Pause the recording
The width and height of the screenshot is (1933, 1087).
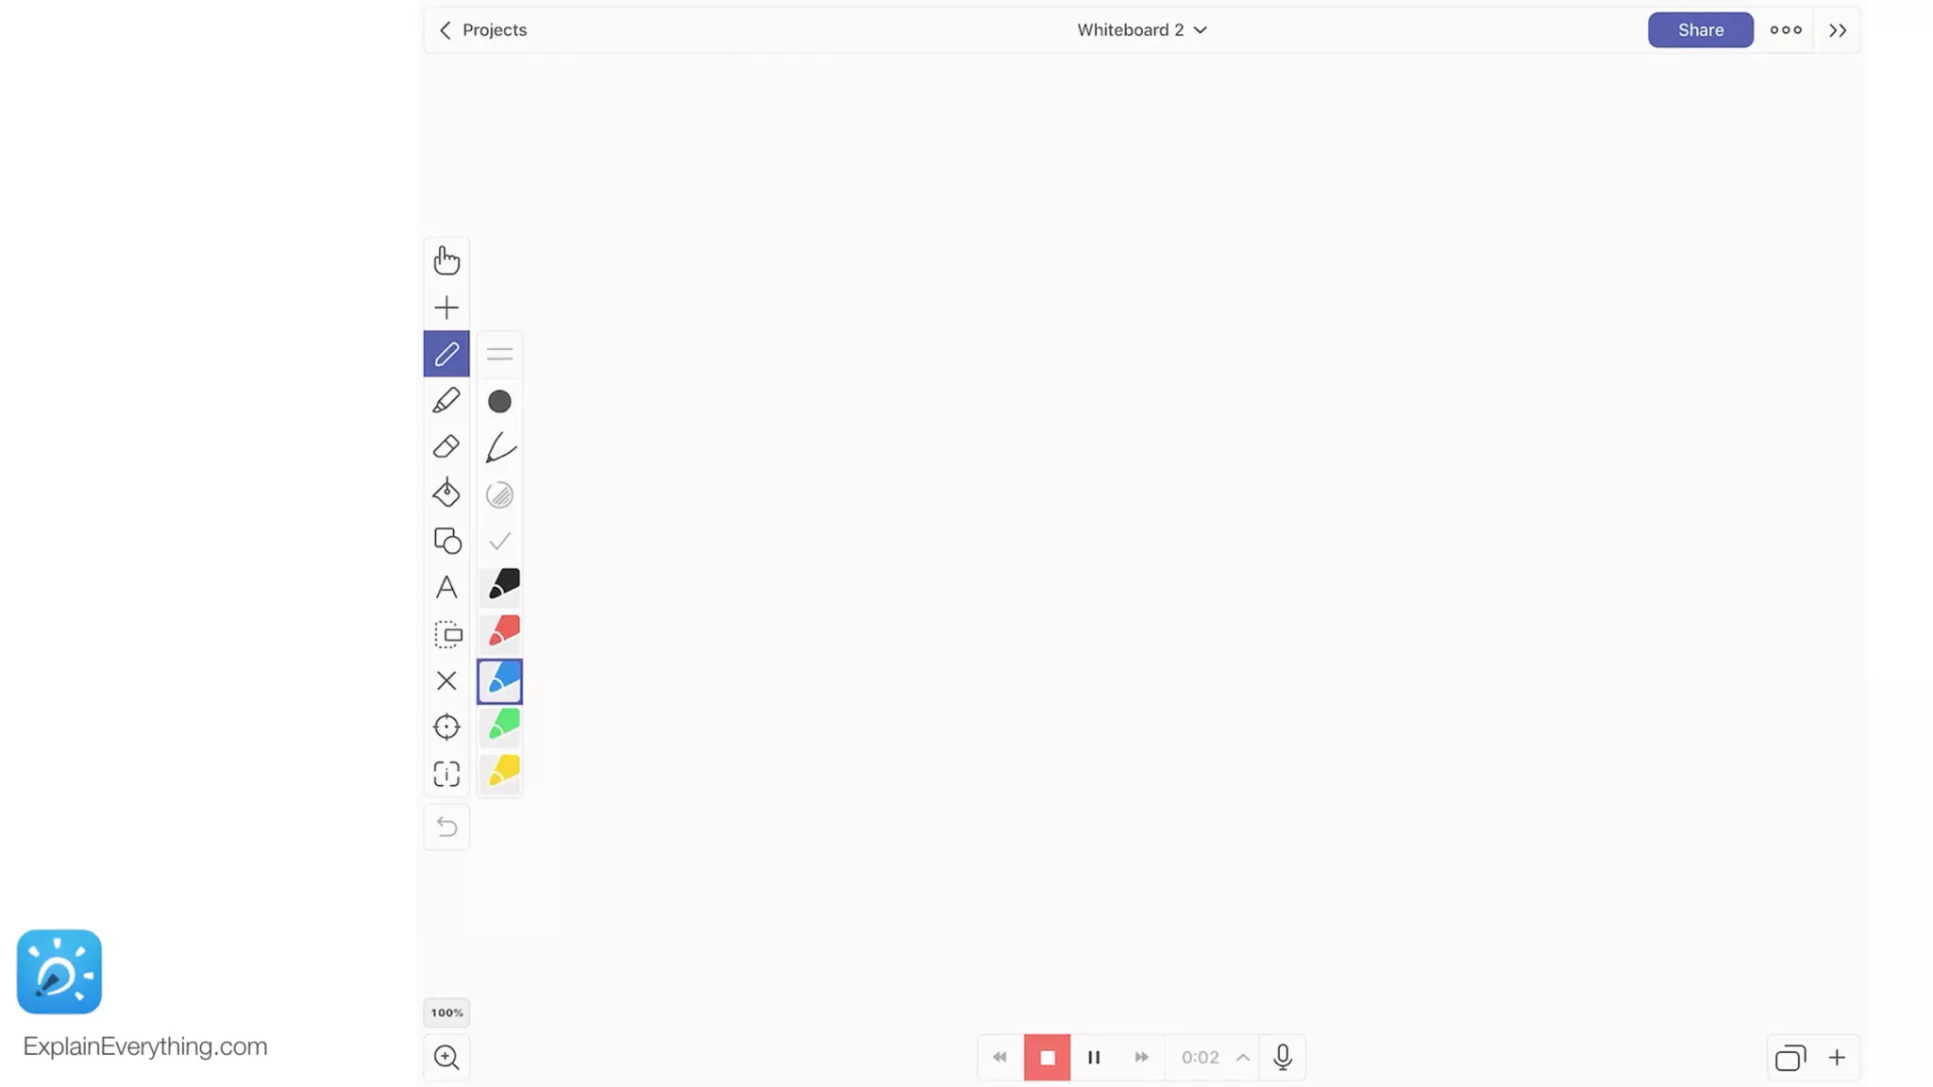coord(1094,1057)
